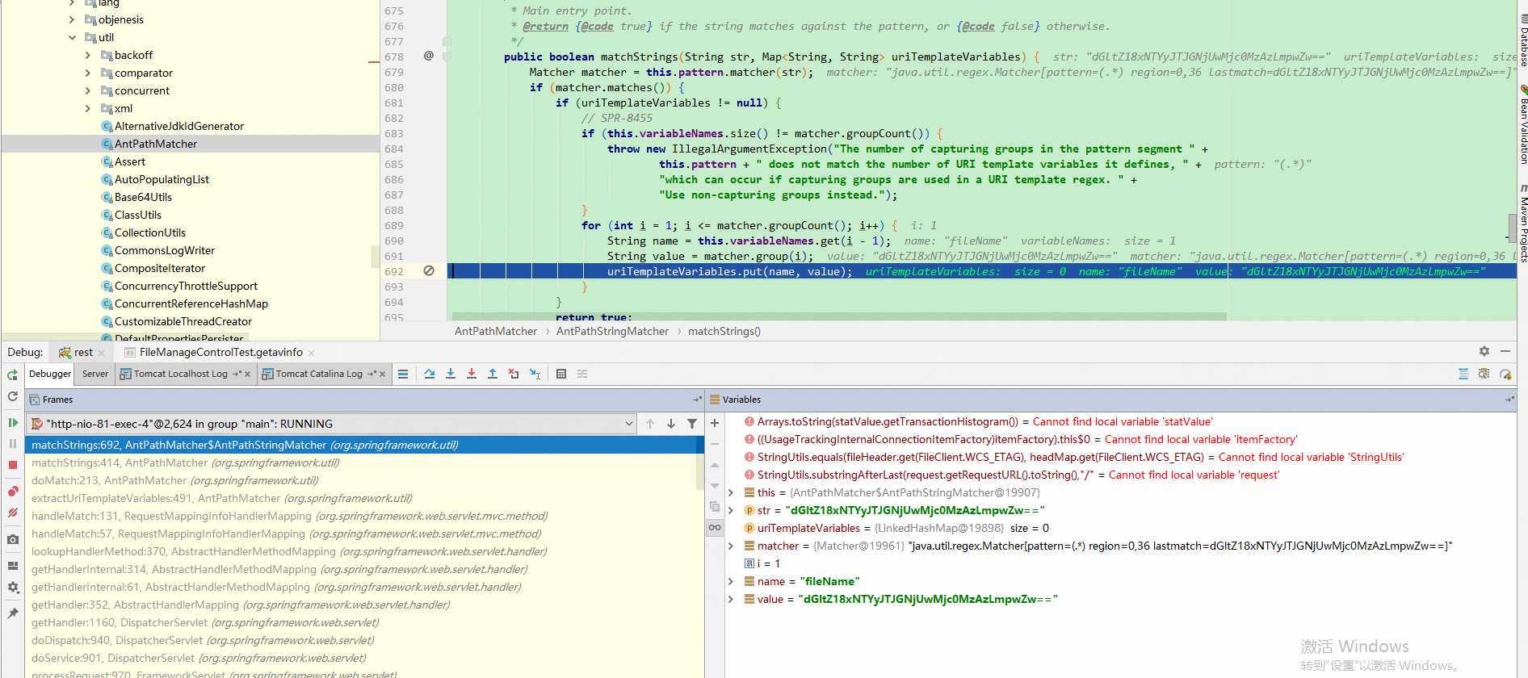Open the thread selector dropdown
This screenshot has height=678, width=1528.
pyautogui.click(x=628, y=424)
